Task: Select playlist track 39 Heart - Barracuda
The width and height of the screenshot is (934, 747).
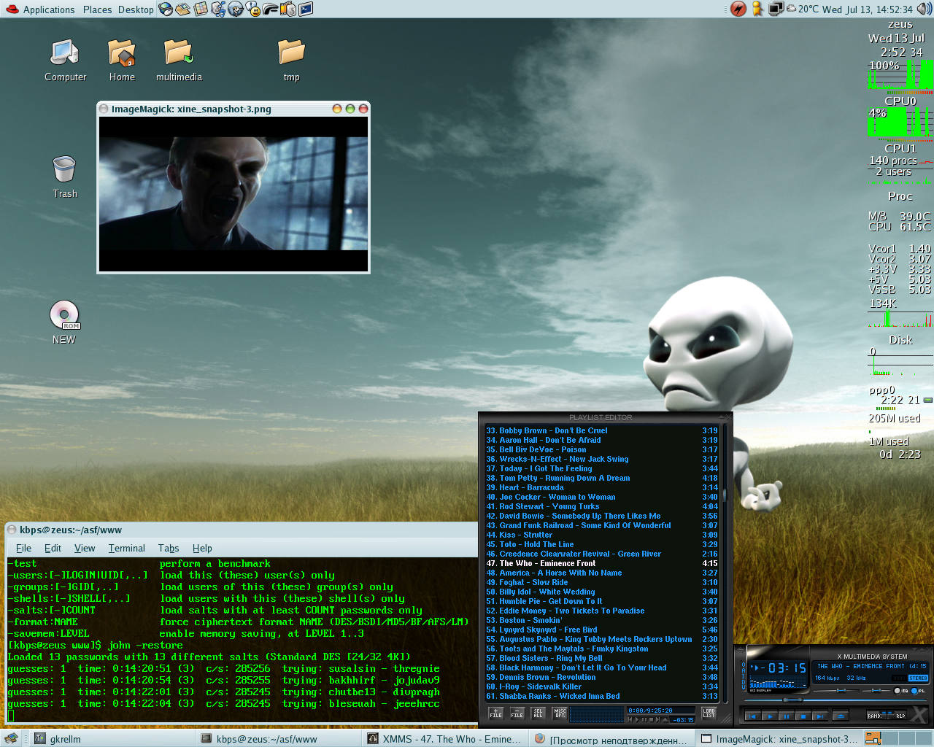Action: pyautogui.click(x=602, y=487)
